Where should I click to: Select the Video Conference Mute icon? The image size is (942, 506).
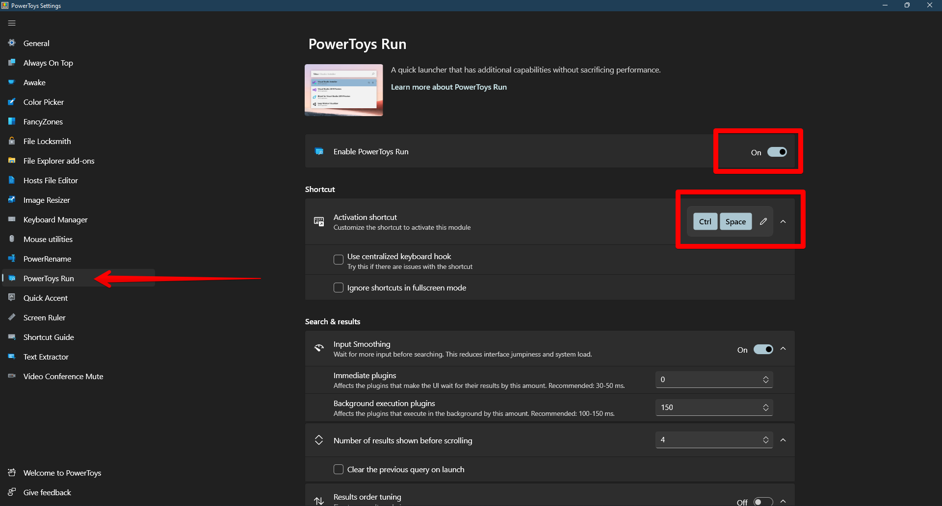(11, 376)
